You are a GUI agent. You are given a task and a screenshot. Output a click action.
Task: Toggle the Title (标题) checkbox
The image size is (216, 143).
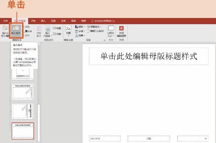tap(54, 28)
